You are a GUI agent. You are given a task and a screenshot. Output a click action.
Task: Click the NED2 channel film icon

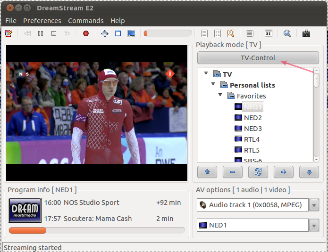238,118
